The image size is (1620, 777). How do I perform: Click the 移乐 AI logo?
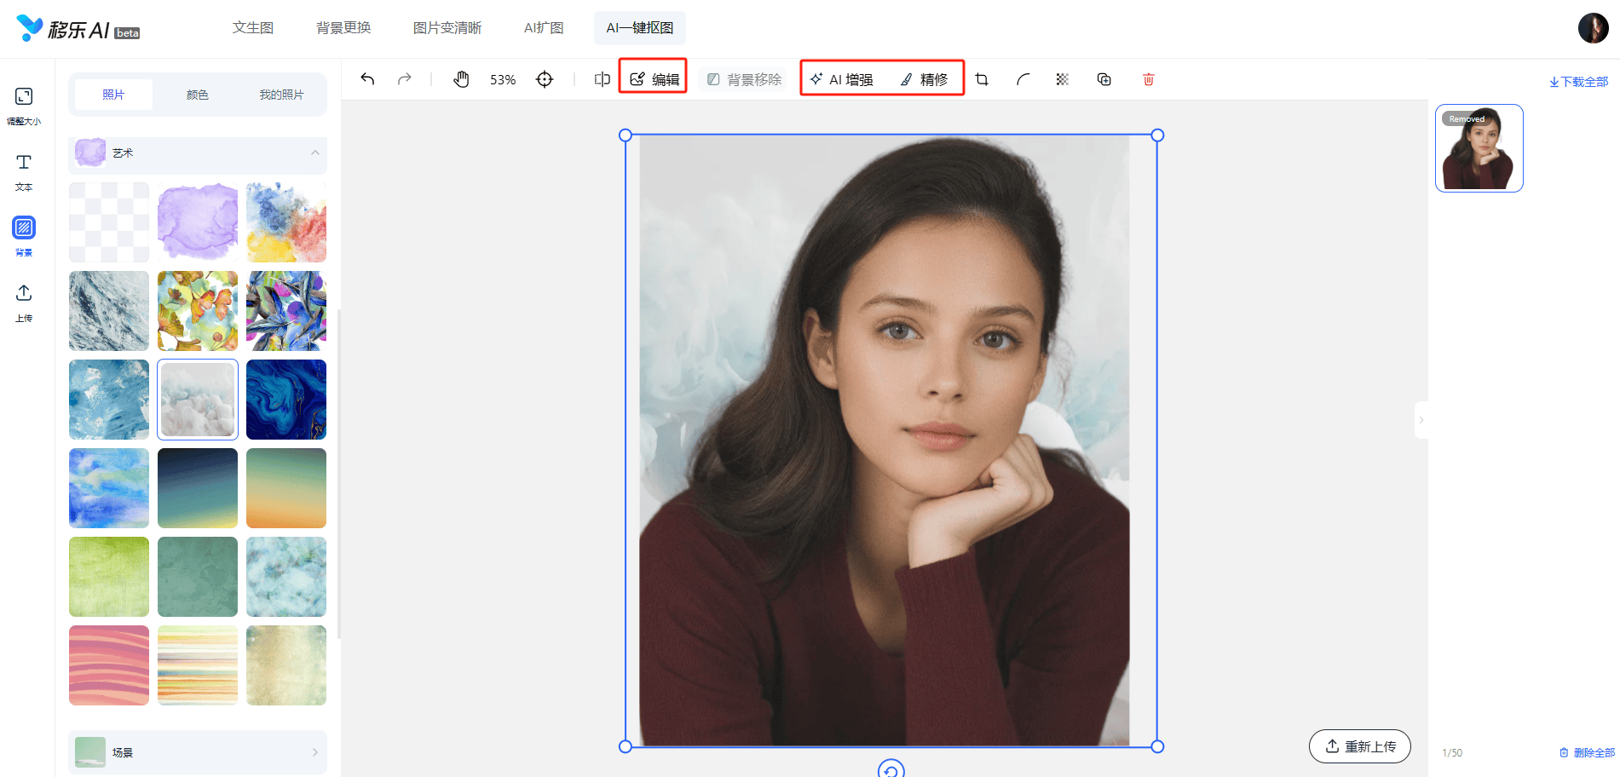pyautogui.click(x=78, y=29)
